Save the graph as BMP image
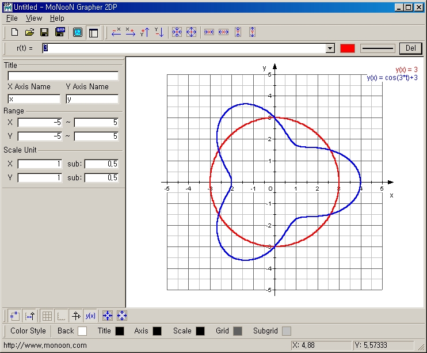Screen dimensions: 427x353 pos(60,32)
